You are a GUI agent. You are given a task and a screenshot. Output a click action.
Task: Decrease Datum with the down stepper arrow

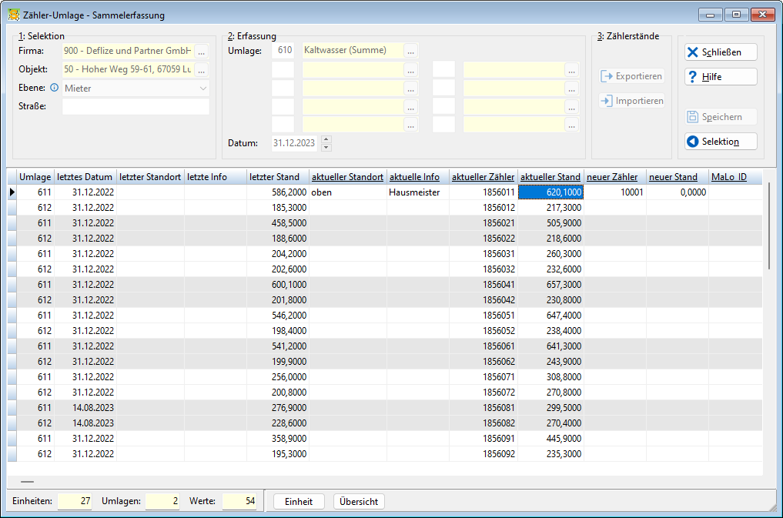326,147
